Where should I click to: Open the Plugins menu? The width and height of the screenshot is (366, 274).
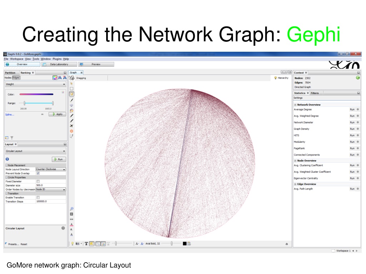(x=57, y=59)
